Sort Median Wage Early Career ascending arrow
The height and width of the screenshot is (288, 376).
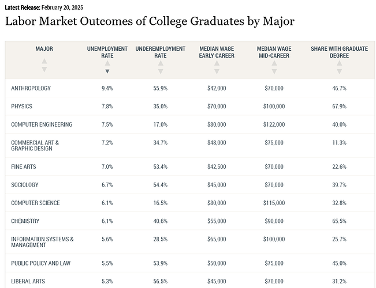[217, 63]
